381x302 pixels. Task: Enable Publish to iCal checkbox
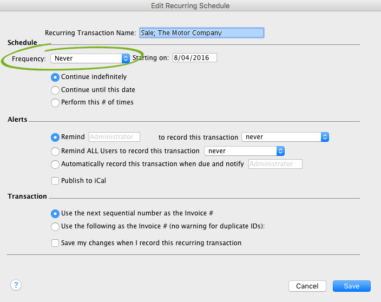click(55, 181)
